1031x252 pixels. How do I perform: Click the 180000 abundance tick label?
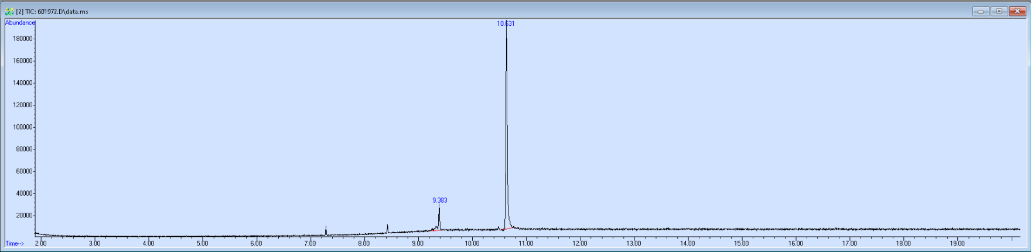coord(22,39)
